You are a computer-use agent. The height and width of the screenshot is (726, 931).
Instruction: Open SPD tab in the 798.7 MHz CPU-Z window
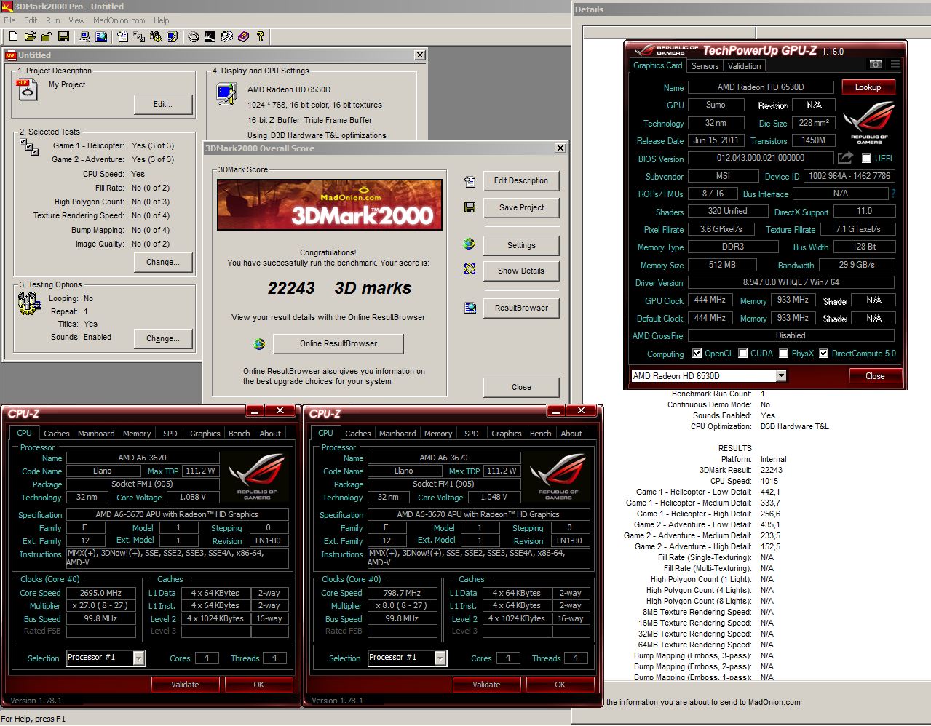472,434
